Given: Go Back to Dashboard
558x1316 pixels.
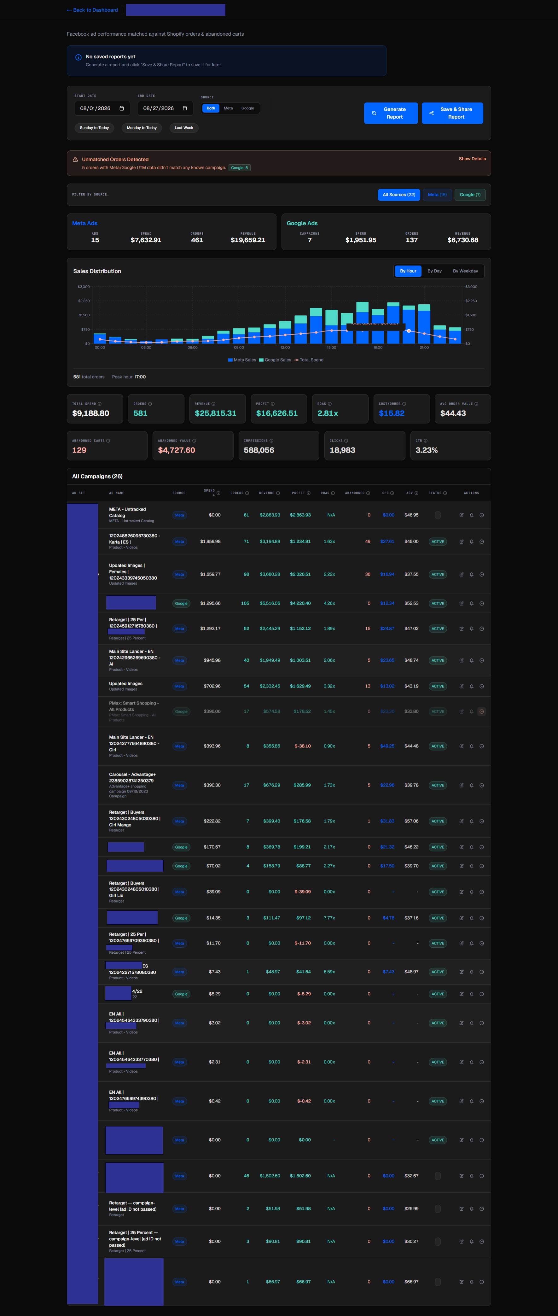Looking at the screenshot, I should coord(92,10).
